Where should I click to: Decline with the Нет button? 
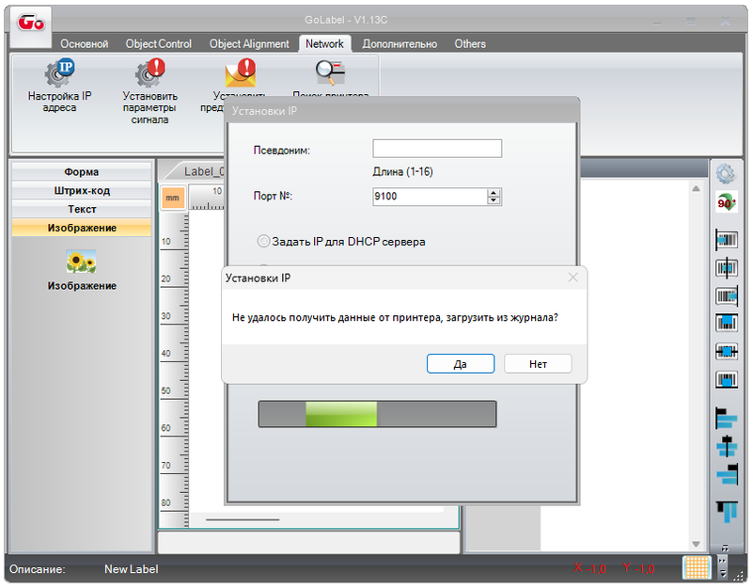point(538,364)
